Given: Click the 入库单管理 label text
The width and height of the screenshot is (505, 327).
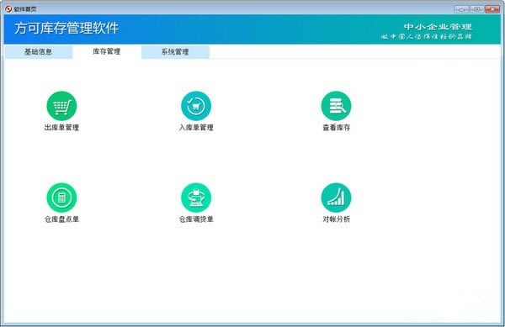Looking at the screenshot, I should coord(196,128).
